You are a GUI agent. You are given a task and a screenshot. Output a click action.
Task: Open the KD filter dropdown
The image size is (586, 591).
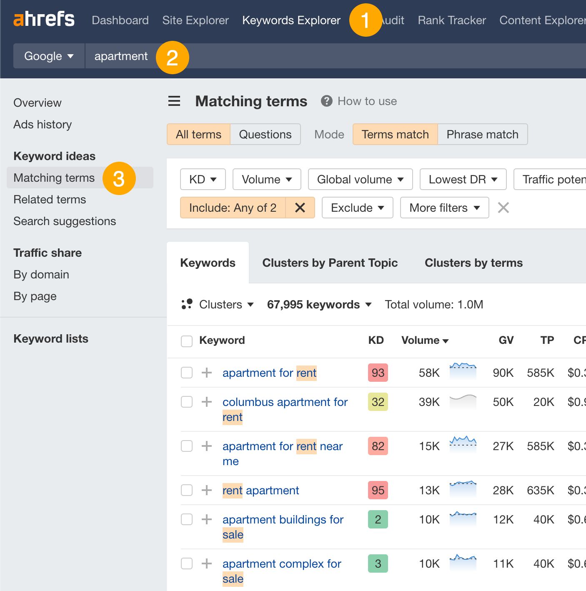[x=203, y=179]
